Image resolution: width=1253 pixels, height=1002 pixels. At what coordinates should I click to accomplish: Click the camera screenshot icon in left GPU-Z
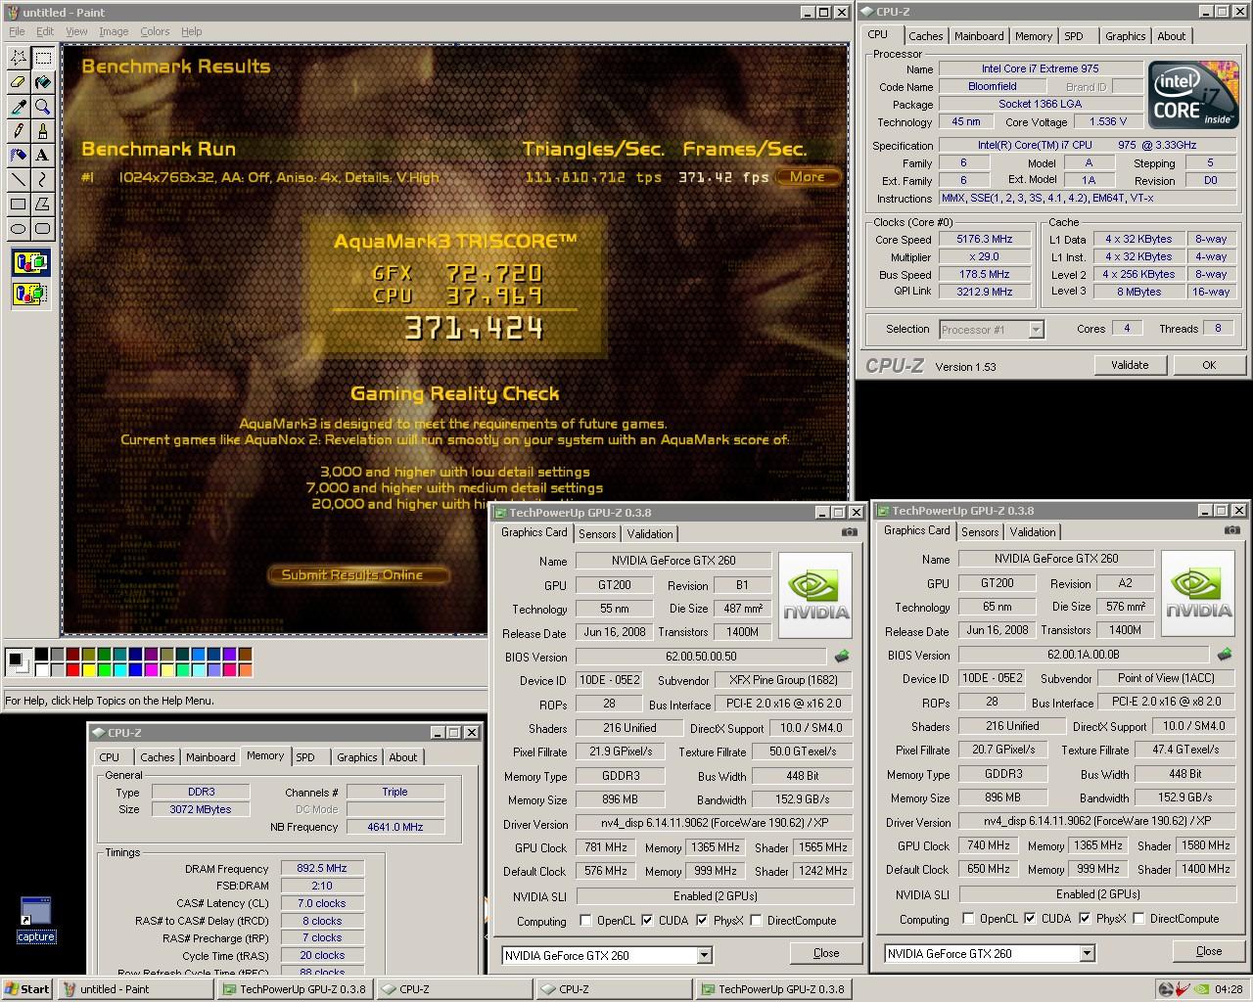pyautogui.click(x=850, y=532)
